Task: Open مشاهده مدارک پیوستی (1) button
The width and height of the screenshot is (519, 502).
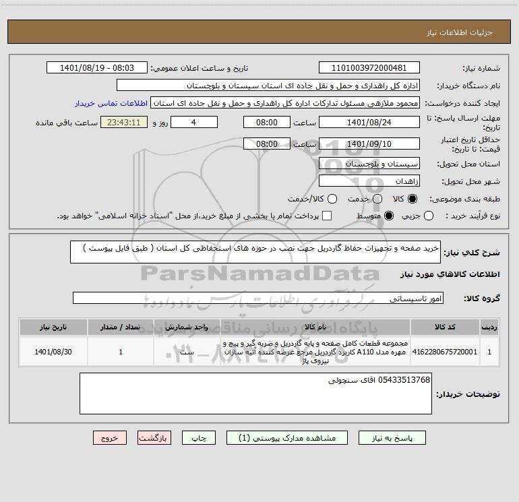Action: 287,438
